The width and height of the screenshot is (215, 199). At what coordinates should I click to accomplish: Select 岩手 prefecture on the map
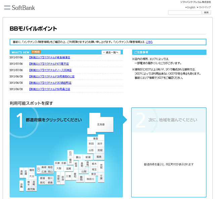pyautogui.click(x=100, y=144)
